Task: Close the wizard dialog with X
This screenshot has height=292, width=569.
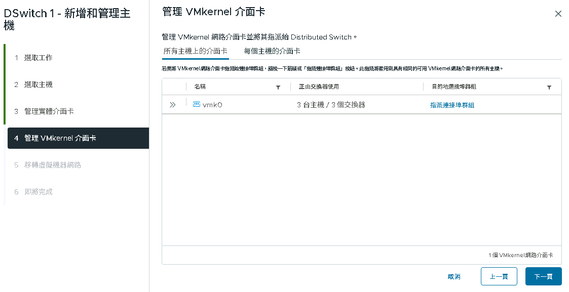Action: pyautogui.click(x=558, y=14)
